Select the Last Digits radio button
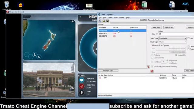The width and height of the screenshot is (194, 109). [168, 63]
